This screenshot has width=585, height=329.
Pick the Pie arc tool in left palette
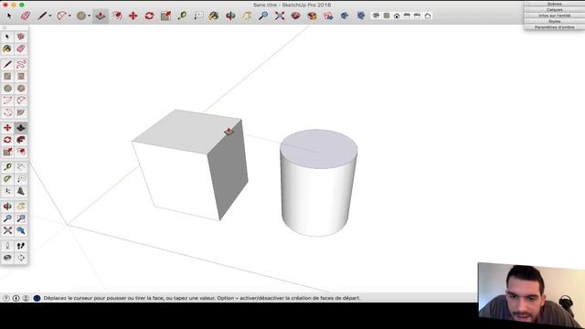(21, 112)
